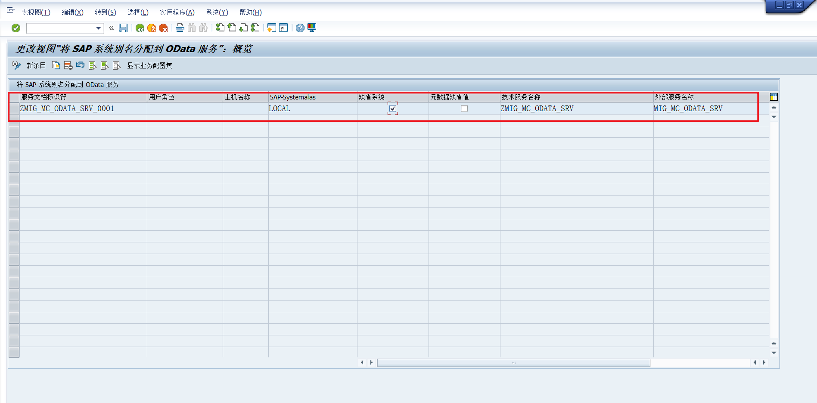Toggle Display/Change mode glasses-pencil icon
This screenshot has width=817, height=403.
(x=16, y=65)
